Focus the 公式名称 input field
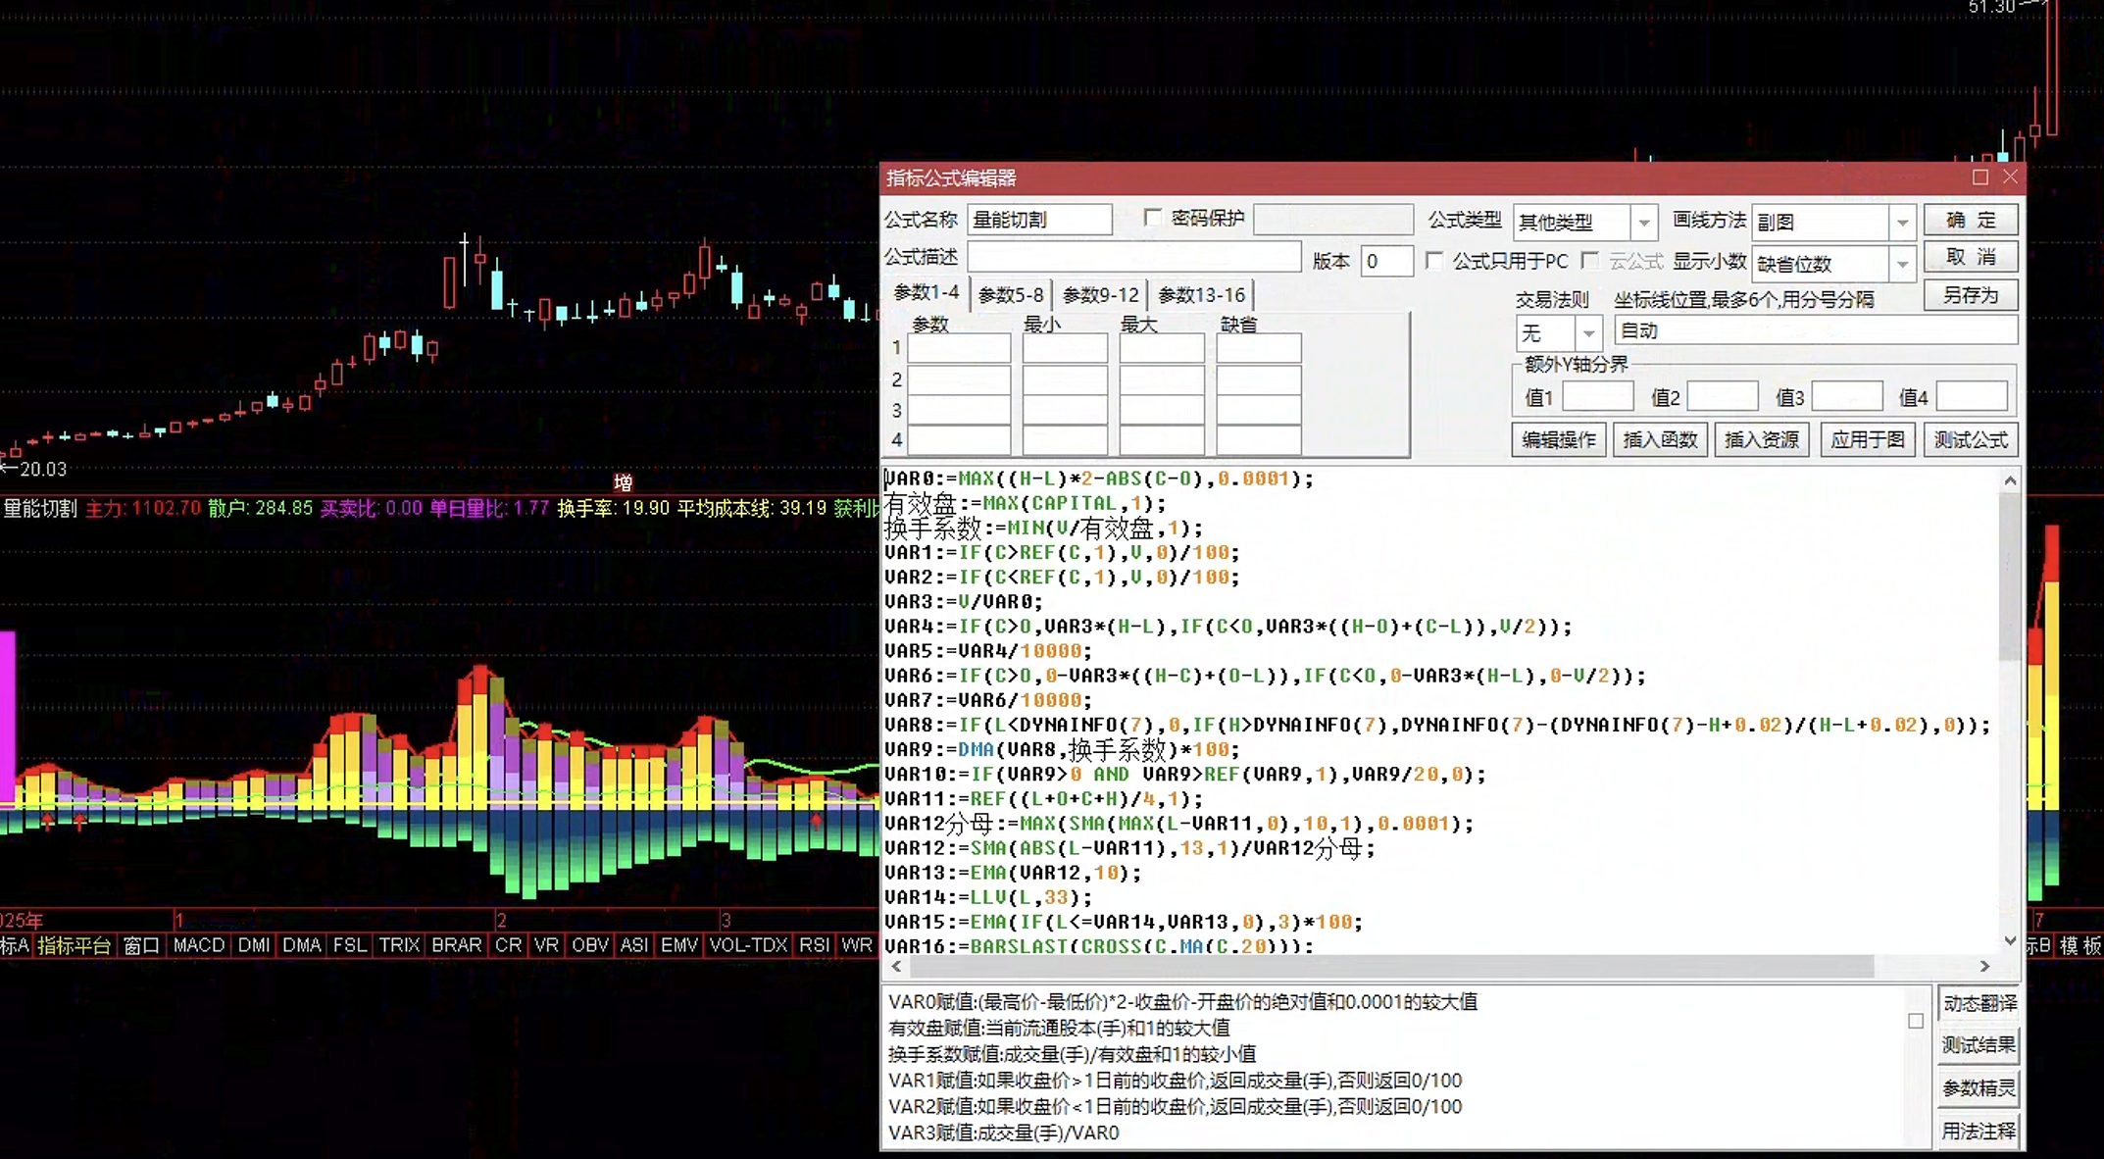This screenshot has width=2104, height=1159. (1039, 220)
